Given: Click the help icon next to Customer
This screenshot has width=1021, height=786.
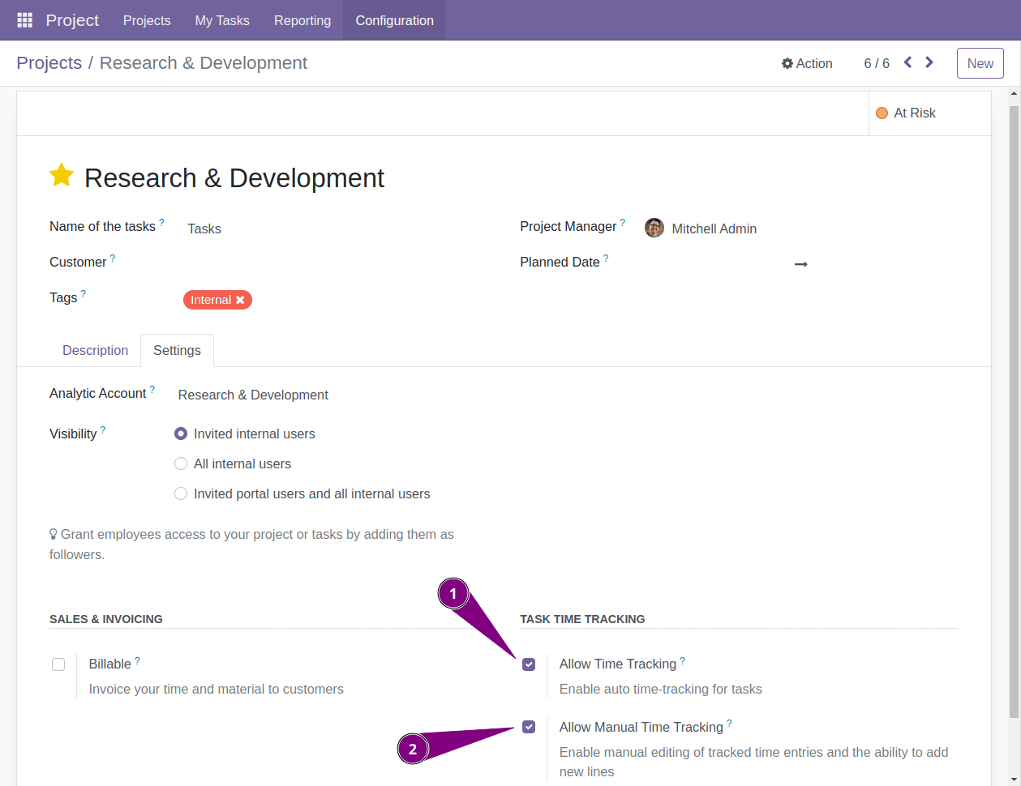Looking at the screenshot, I should click(x=113, y=256).
